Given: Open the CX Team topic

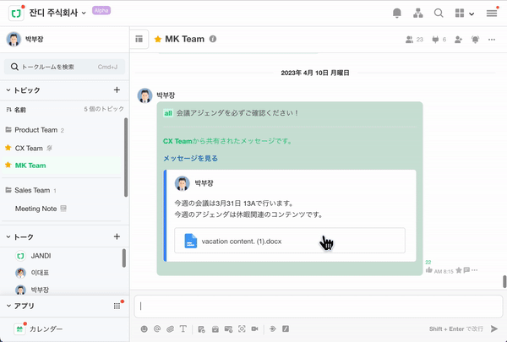Looking at the screenshot, I should pos(29,148).
